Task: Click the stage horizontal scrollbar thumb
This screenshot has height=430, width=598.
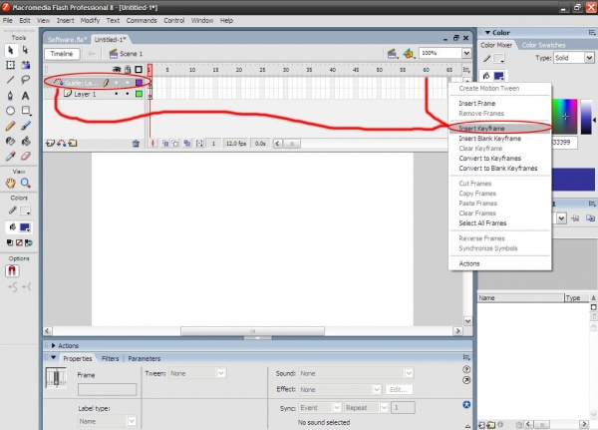Action: pyautogui.click(x=252, y=331)
